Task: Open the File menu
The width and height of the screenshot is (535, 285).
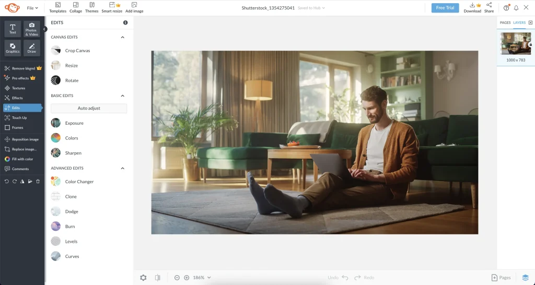Action: [32, 8]
